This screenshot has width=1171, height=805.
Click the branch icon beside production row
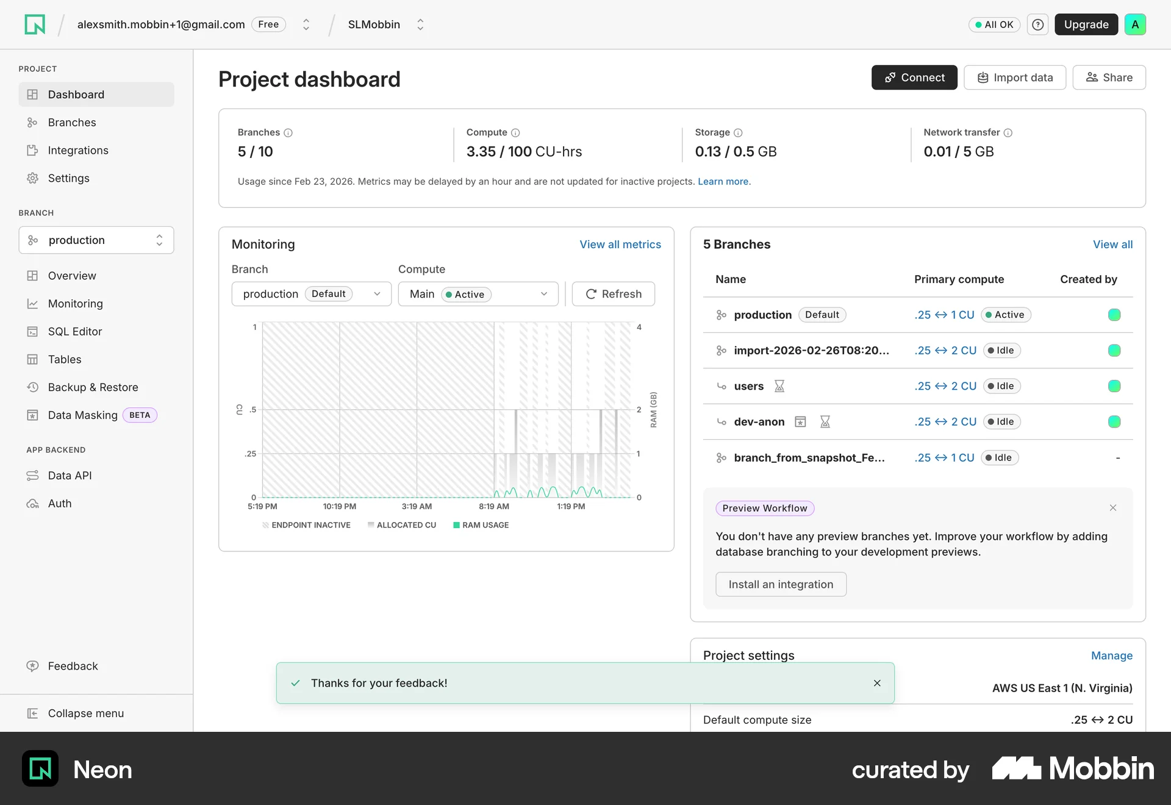[722, 315]
